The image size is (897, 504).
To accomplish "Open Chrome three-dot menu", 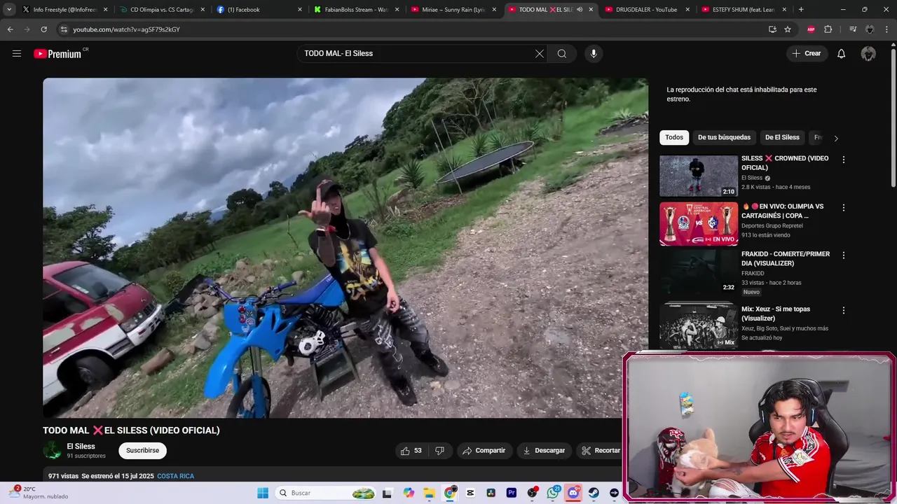I will [x=887, y=29].
